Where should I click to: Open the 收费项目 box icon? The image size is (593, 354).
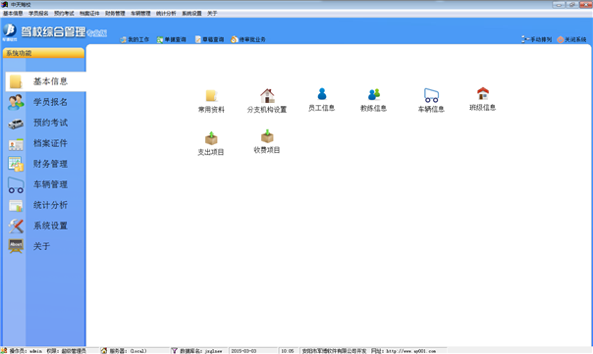pyautogui.click(x=267, y=136)
